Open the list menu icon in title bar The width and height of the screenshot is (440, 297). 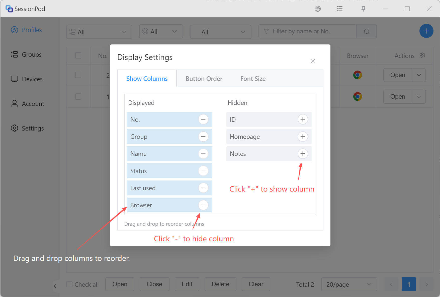(x=339, y=9)
